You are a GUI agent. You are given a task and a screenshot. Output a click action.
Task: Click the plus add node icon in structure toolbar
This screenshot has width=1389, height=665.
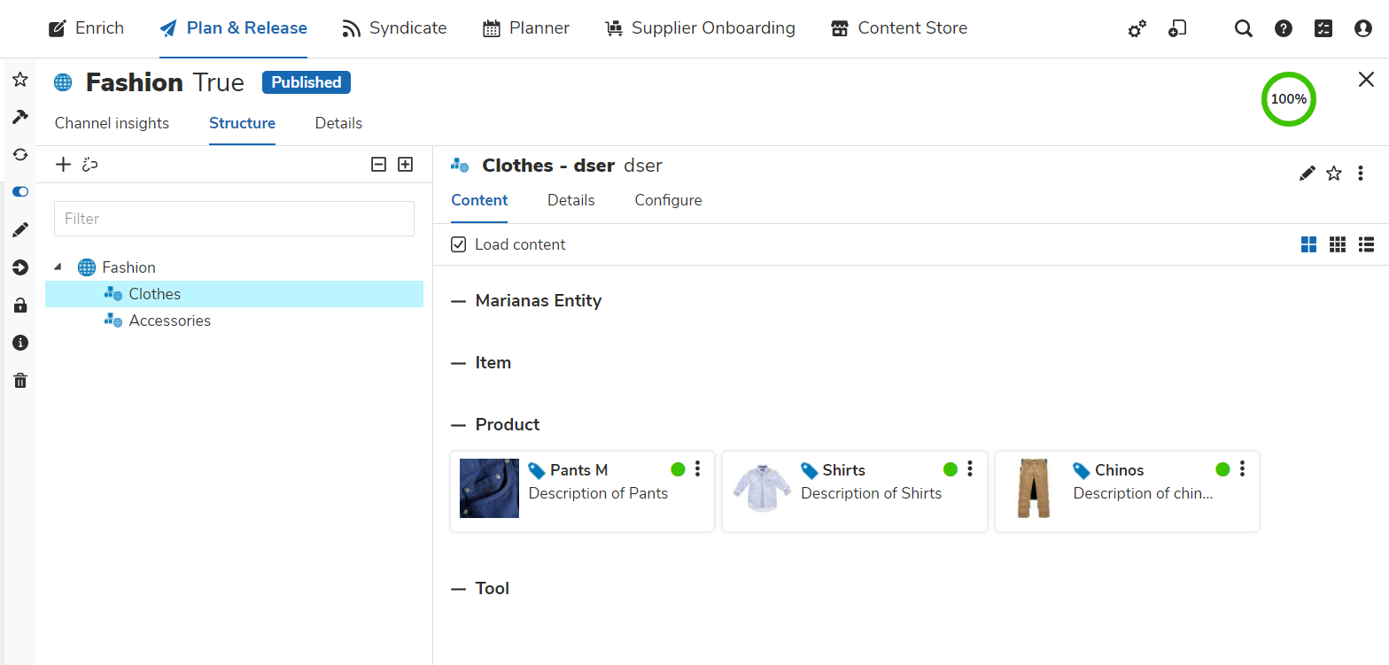pos(63,164)
